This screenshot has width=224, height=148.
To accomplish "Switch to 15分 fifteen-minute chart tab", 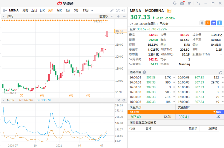I will click(86, 10).
